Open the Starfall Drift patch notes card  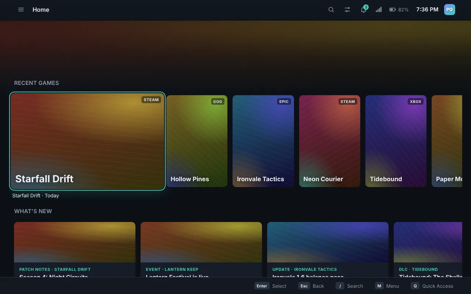click(x=75, y=250)
